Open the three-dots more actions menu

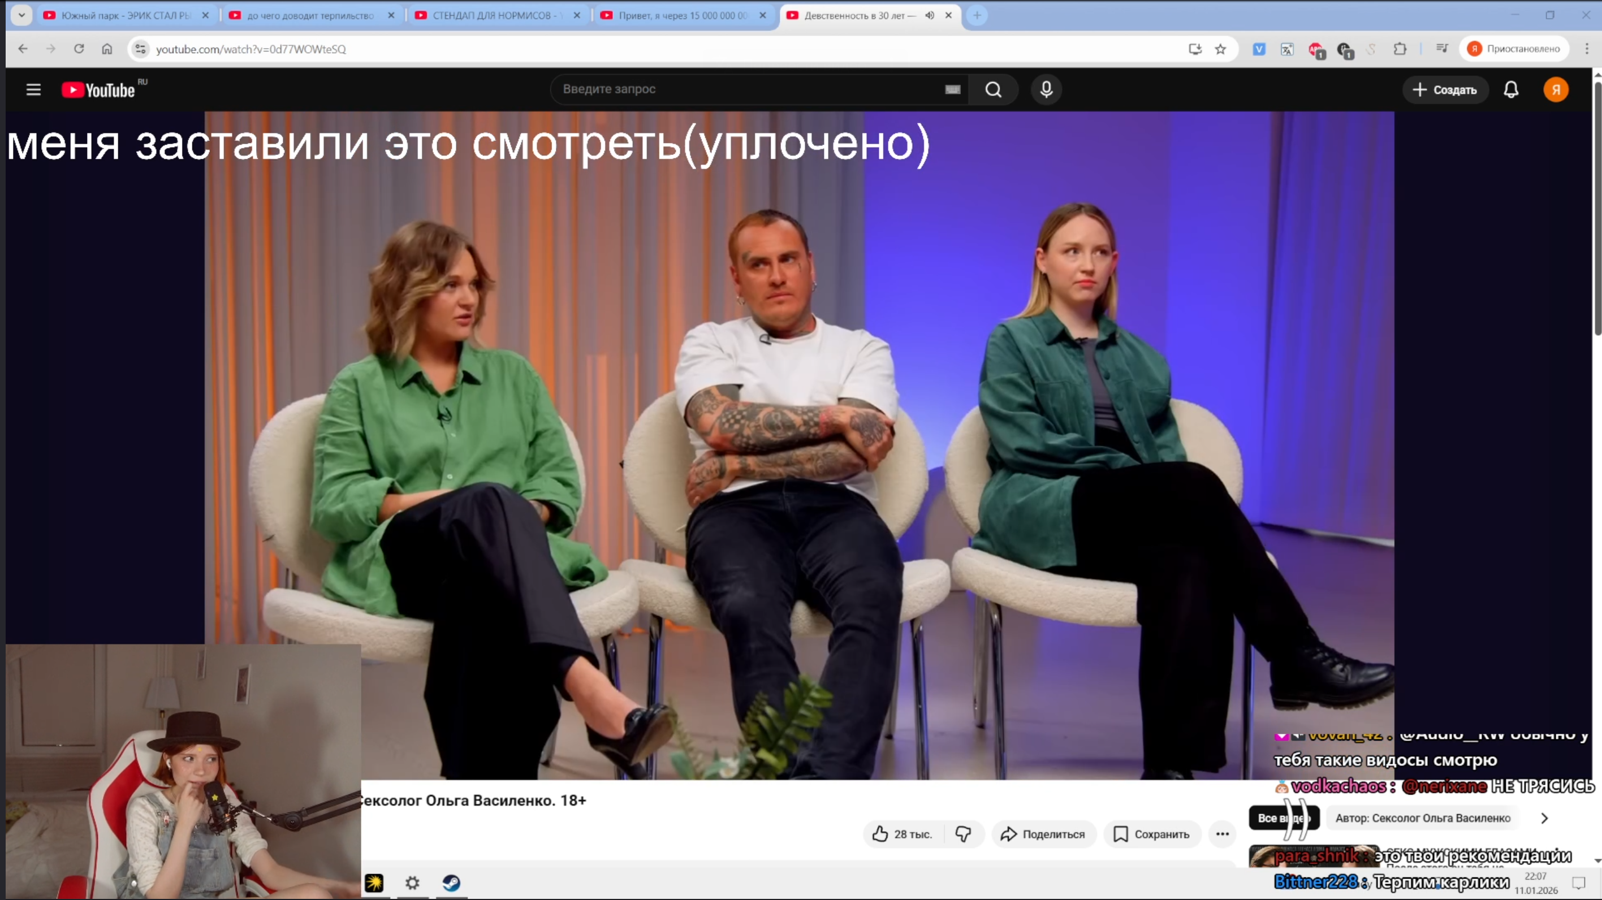coord(1222,833)
